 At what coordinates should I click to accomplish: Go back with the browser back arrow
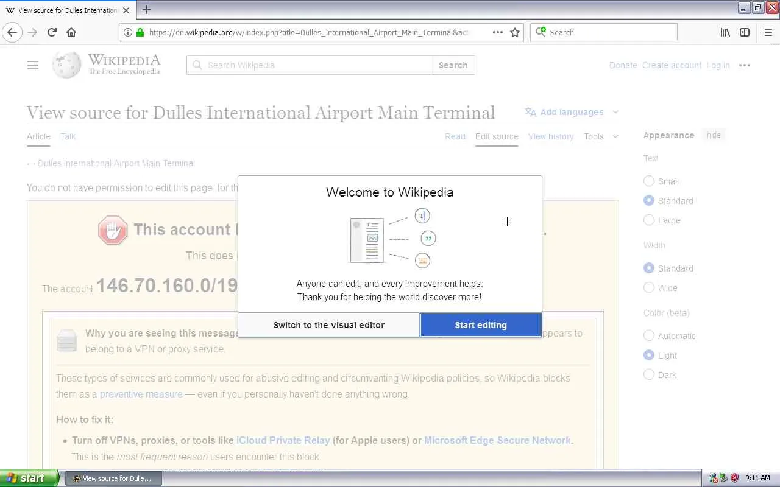tap(12, 32)
